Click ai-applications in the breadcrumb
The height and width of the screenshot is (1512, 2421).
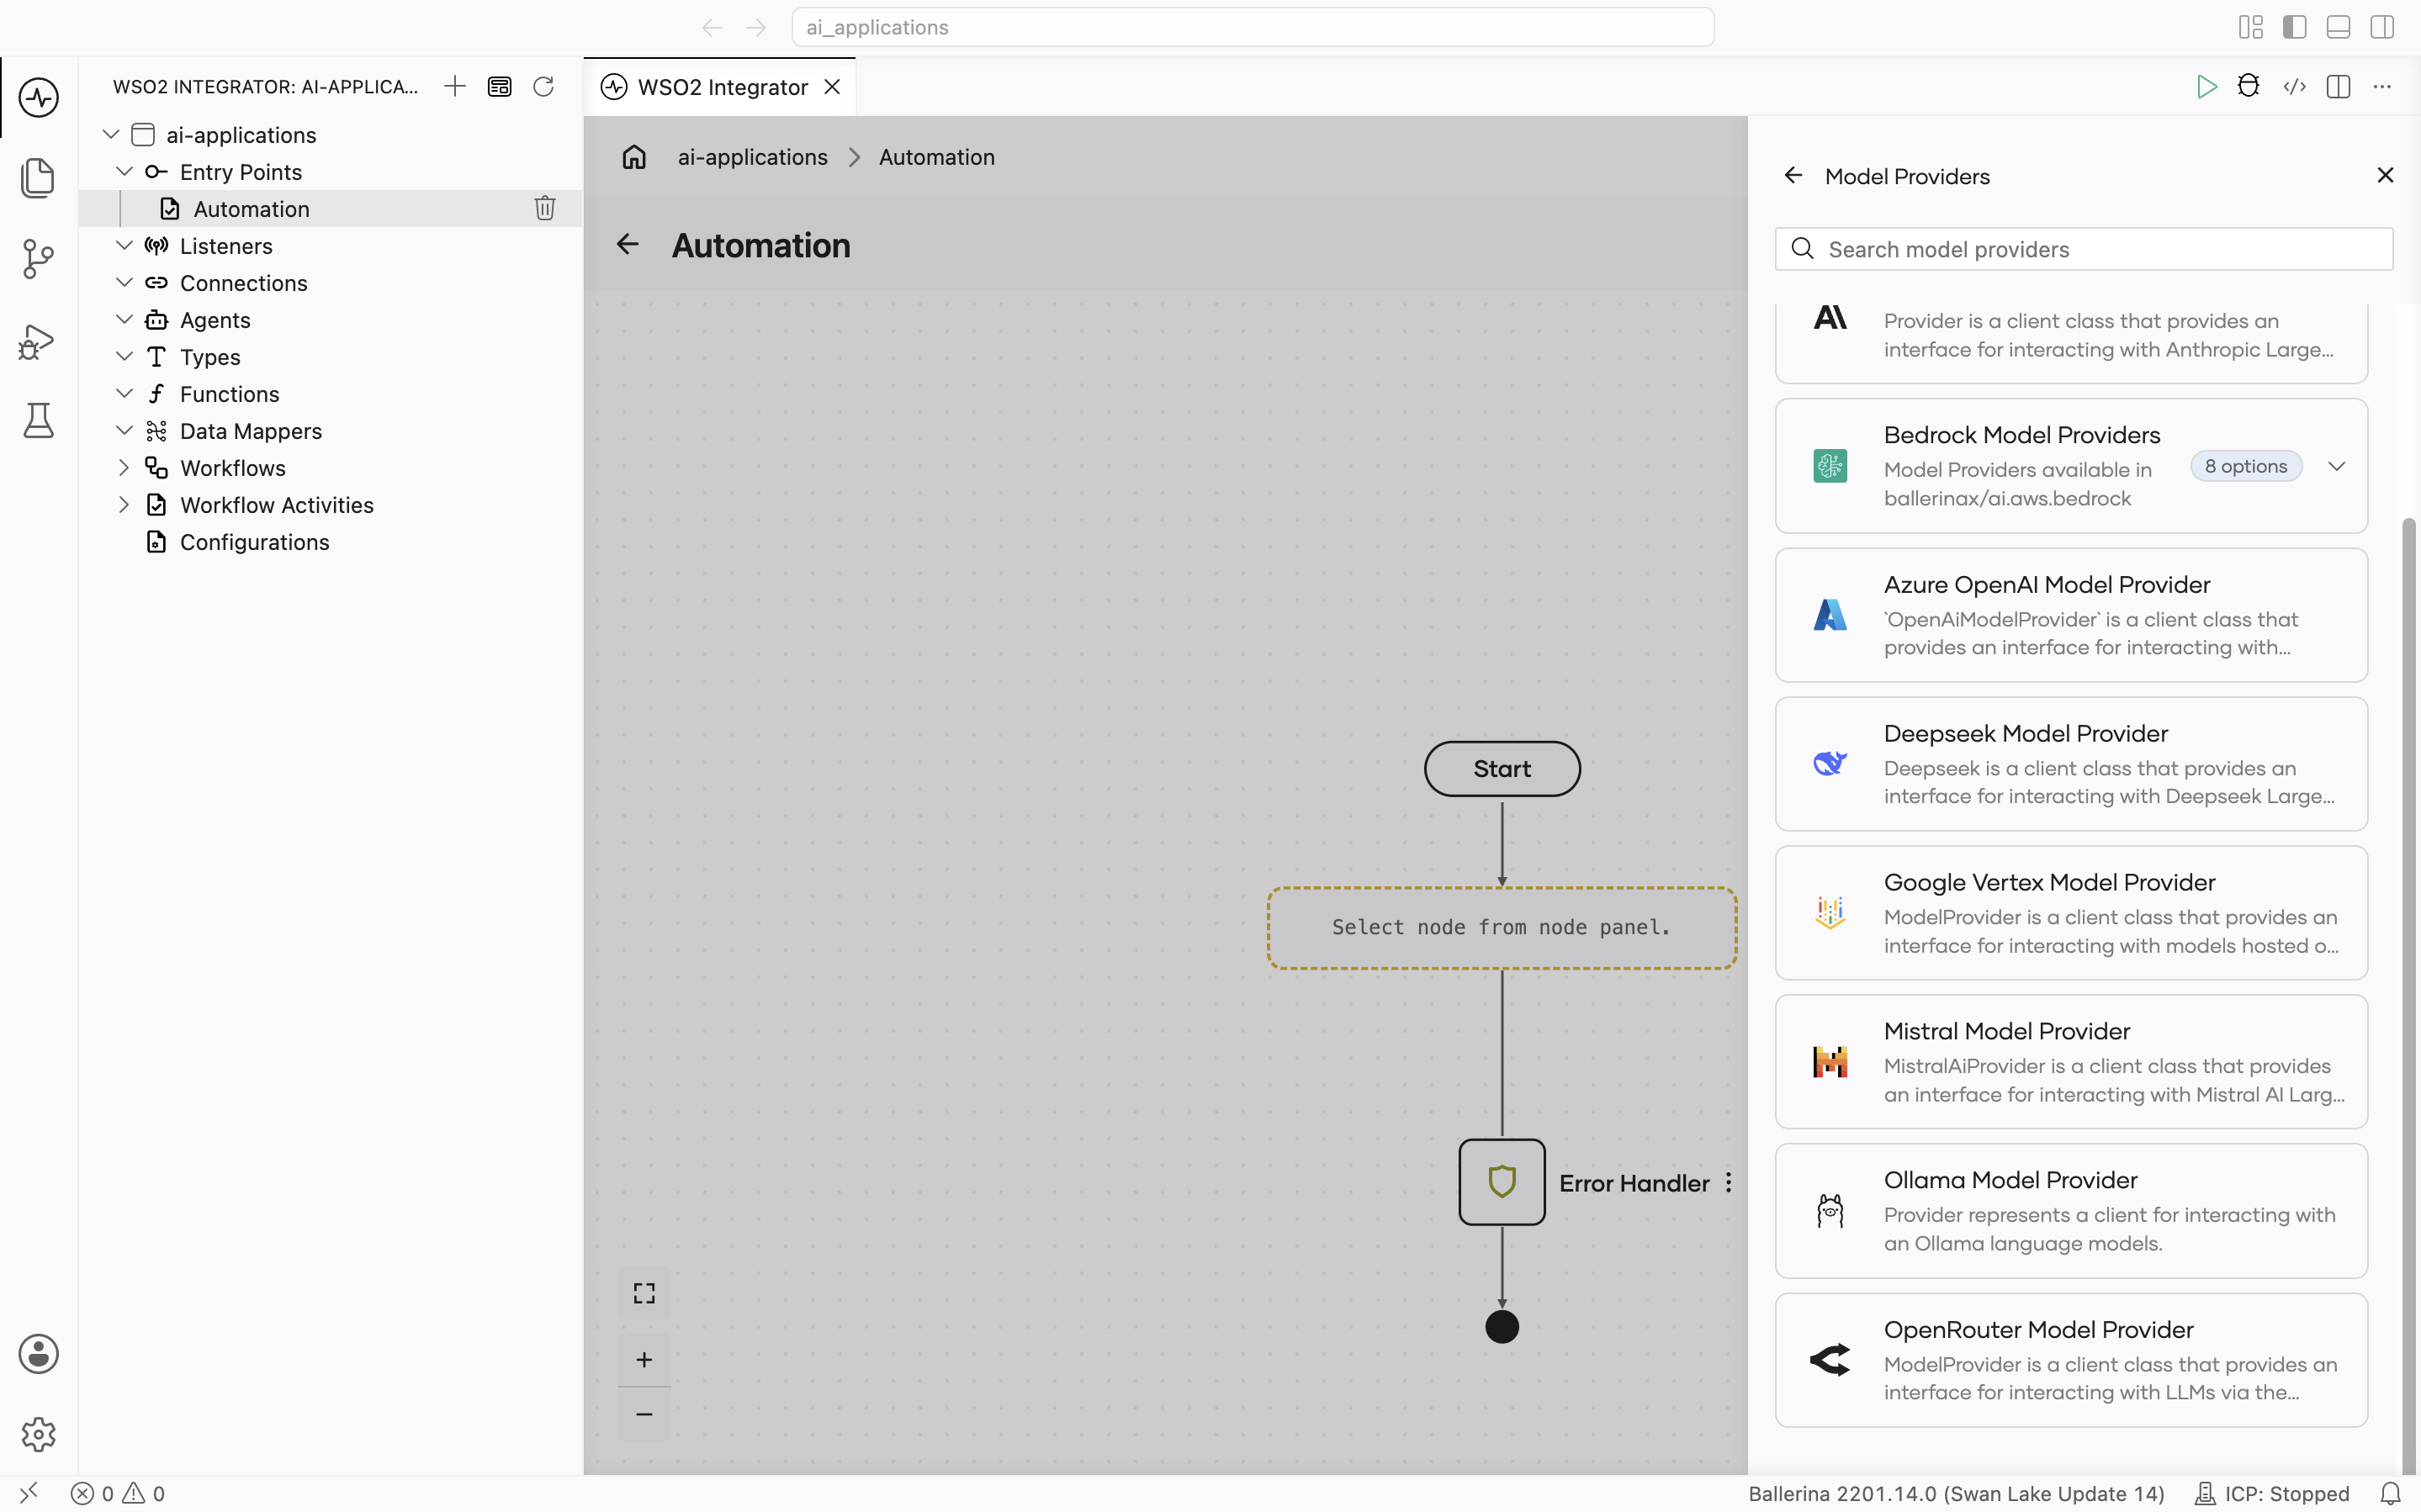pyautogui.click(x=752, y=157)
